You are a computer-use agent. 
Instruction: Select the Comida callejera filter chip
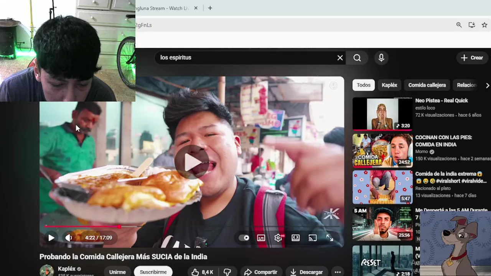point(427,85)
